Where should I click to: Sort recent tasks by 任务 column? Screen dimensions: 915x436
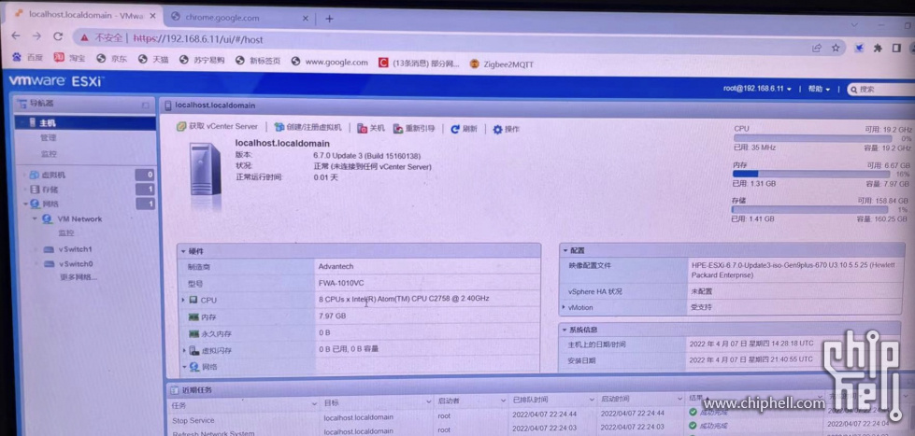[243, 403]
